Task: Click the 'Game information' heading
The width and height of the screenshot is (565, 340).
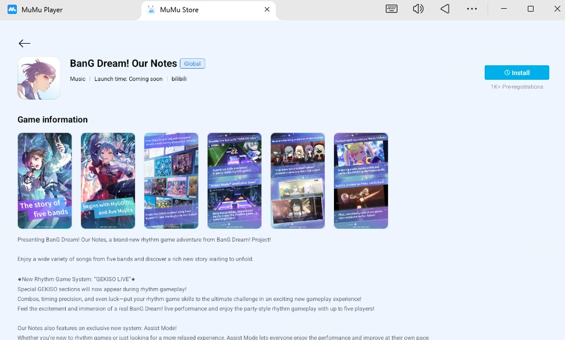Action: 52,120
